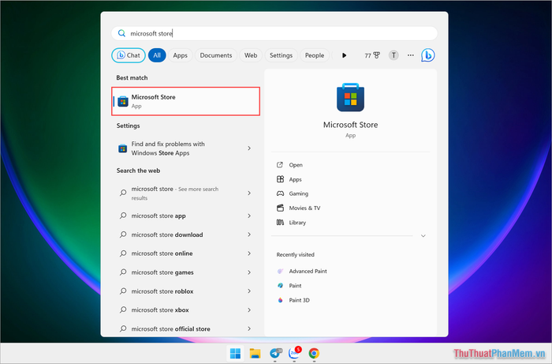
Task: Open Advanced Paint text in Recently visited
Action: coord(308,271)
